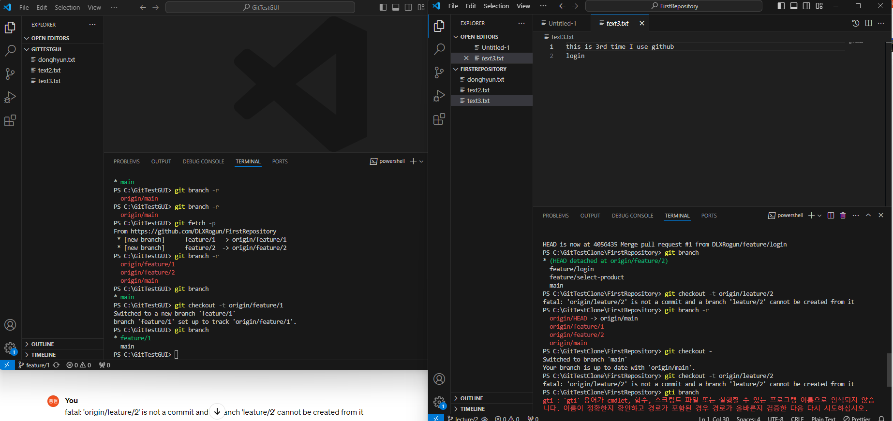This screenshot has height=421, width=893.
Task: Open Selection menu in FirstRepository window
Action: (496, 6)
